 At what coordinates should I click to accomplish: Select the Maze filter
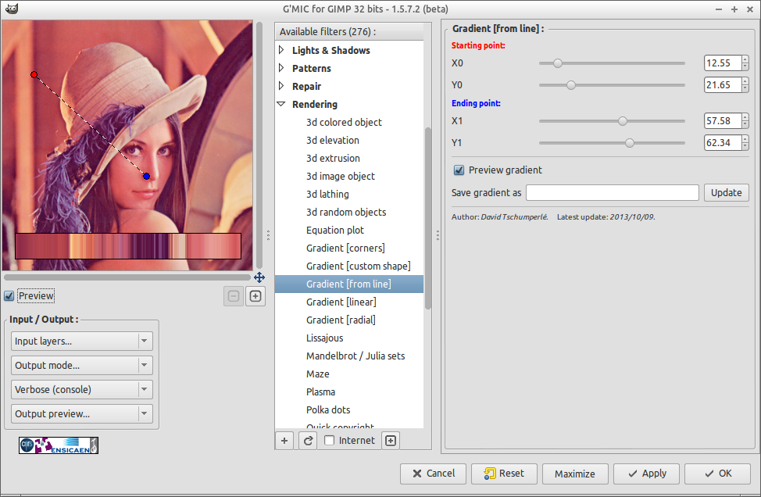coord(349,374)
